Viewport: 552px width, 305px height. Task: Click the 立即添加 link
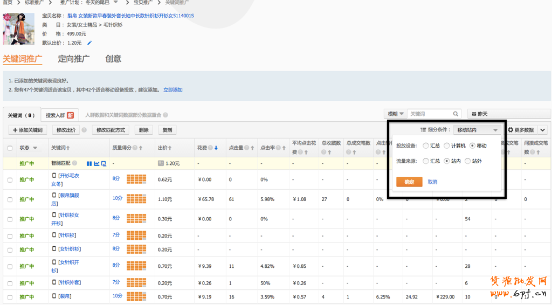173,90
